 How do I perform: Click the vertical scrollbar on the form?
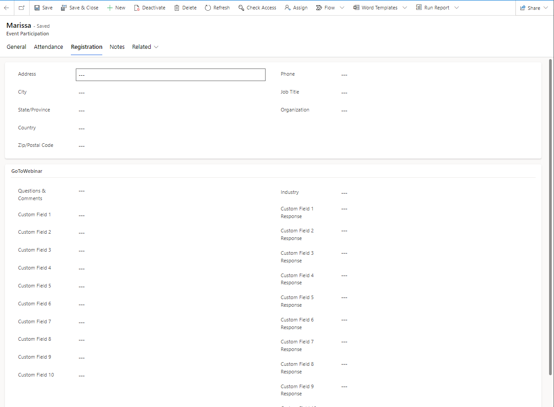[550, 217]
